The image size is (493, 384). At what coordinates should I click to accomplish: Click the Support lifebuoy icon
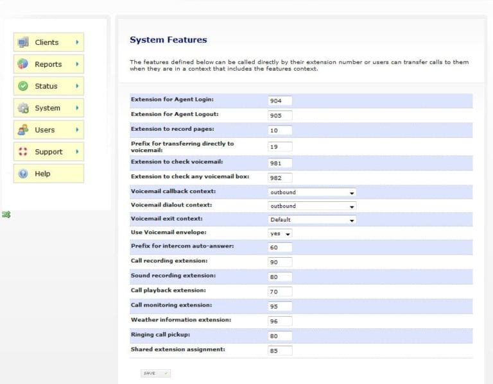pos(23,152)
